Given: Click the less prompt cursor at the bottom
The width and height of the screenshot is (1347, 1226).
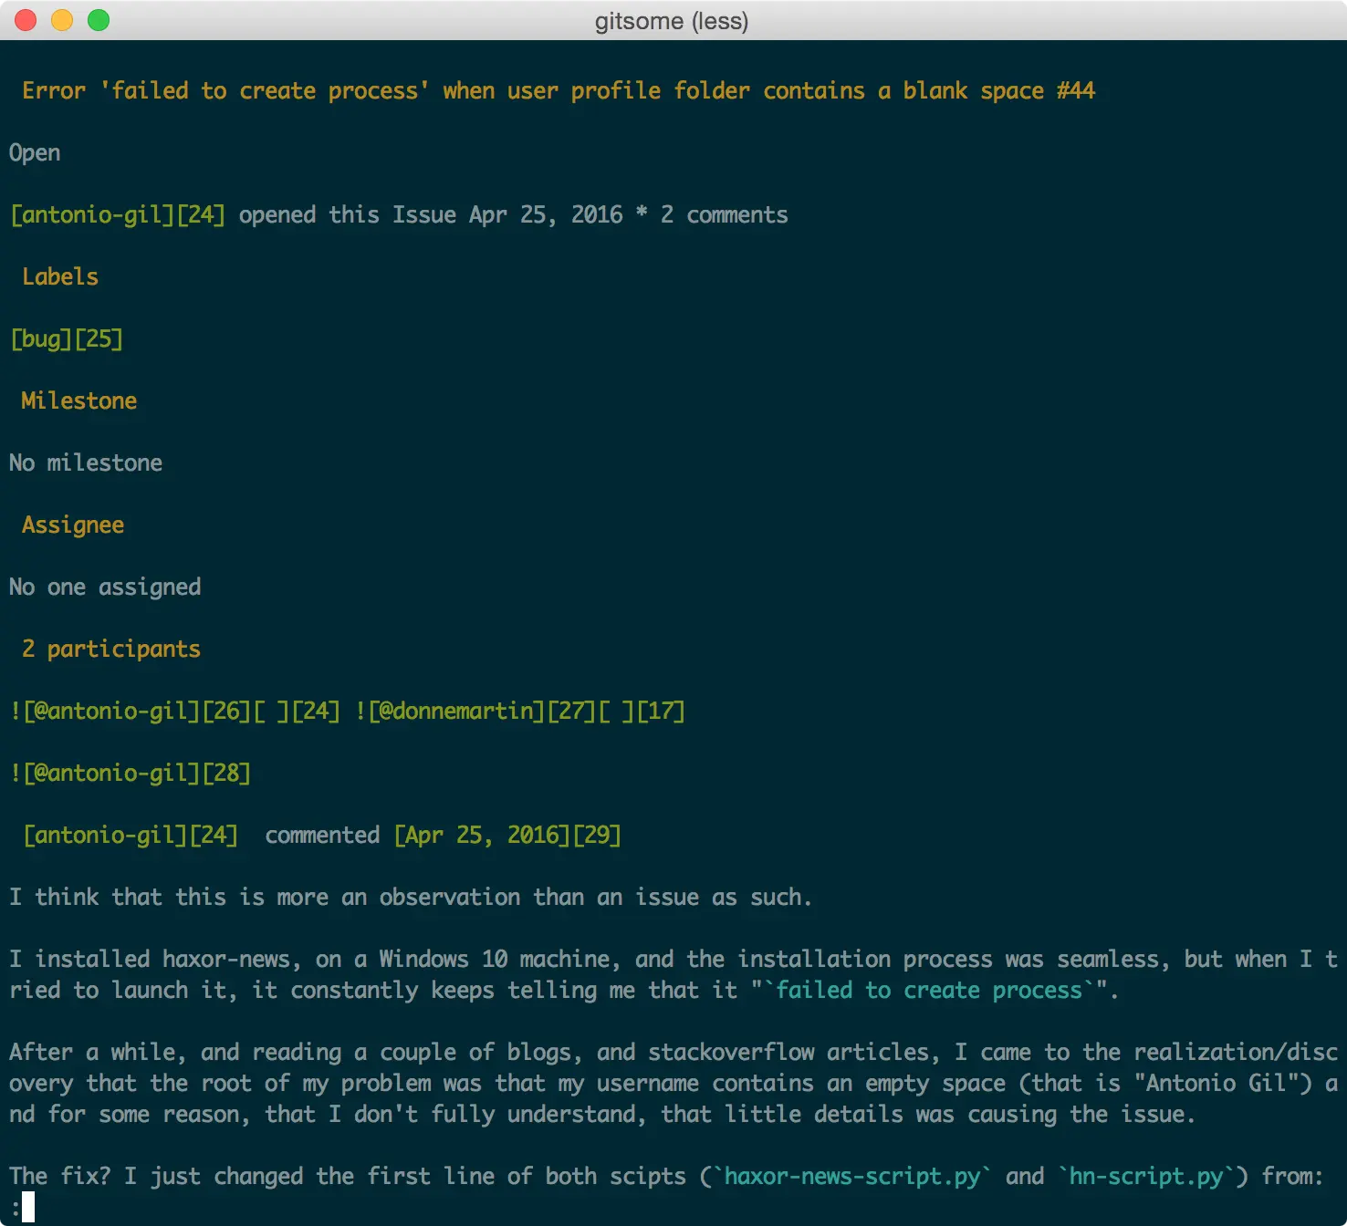Looking at the screenshot, I should click(28, 1207).
